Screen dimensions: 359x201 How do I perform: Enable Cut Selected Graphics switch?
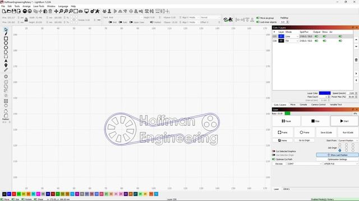coord(274,151)
